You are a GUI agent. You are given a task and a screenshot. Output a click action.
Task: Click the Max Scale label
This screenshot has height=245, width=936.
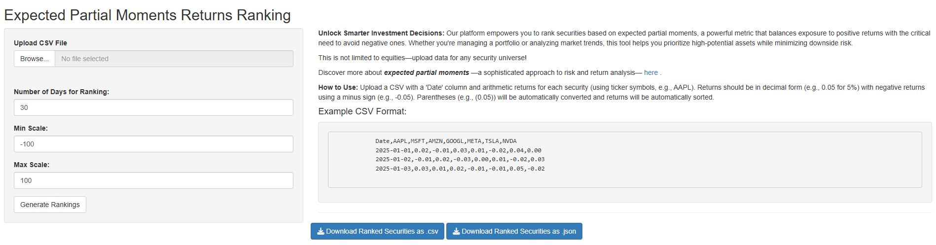pyautogui.click(x=32, y=165)
